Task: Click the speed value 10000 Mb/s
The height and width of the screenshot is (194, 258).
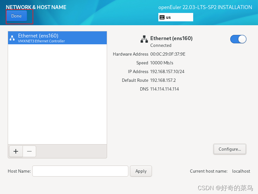Action: (162, 63)
